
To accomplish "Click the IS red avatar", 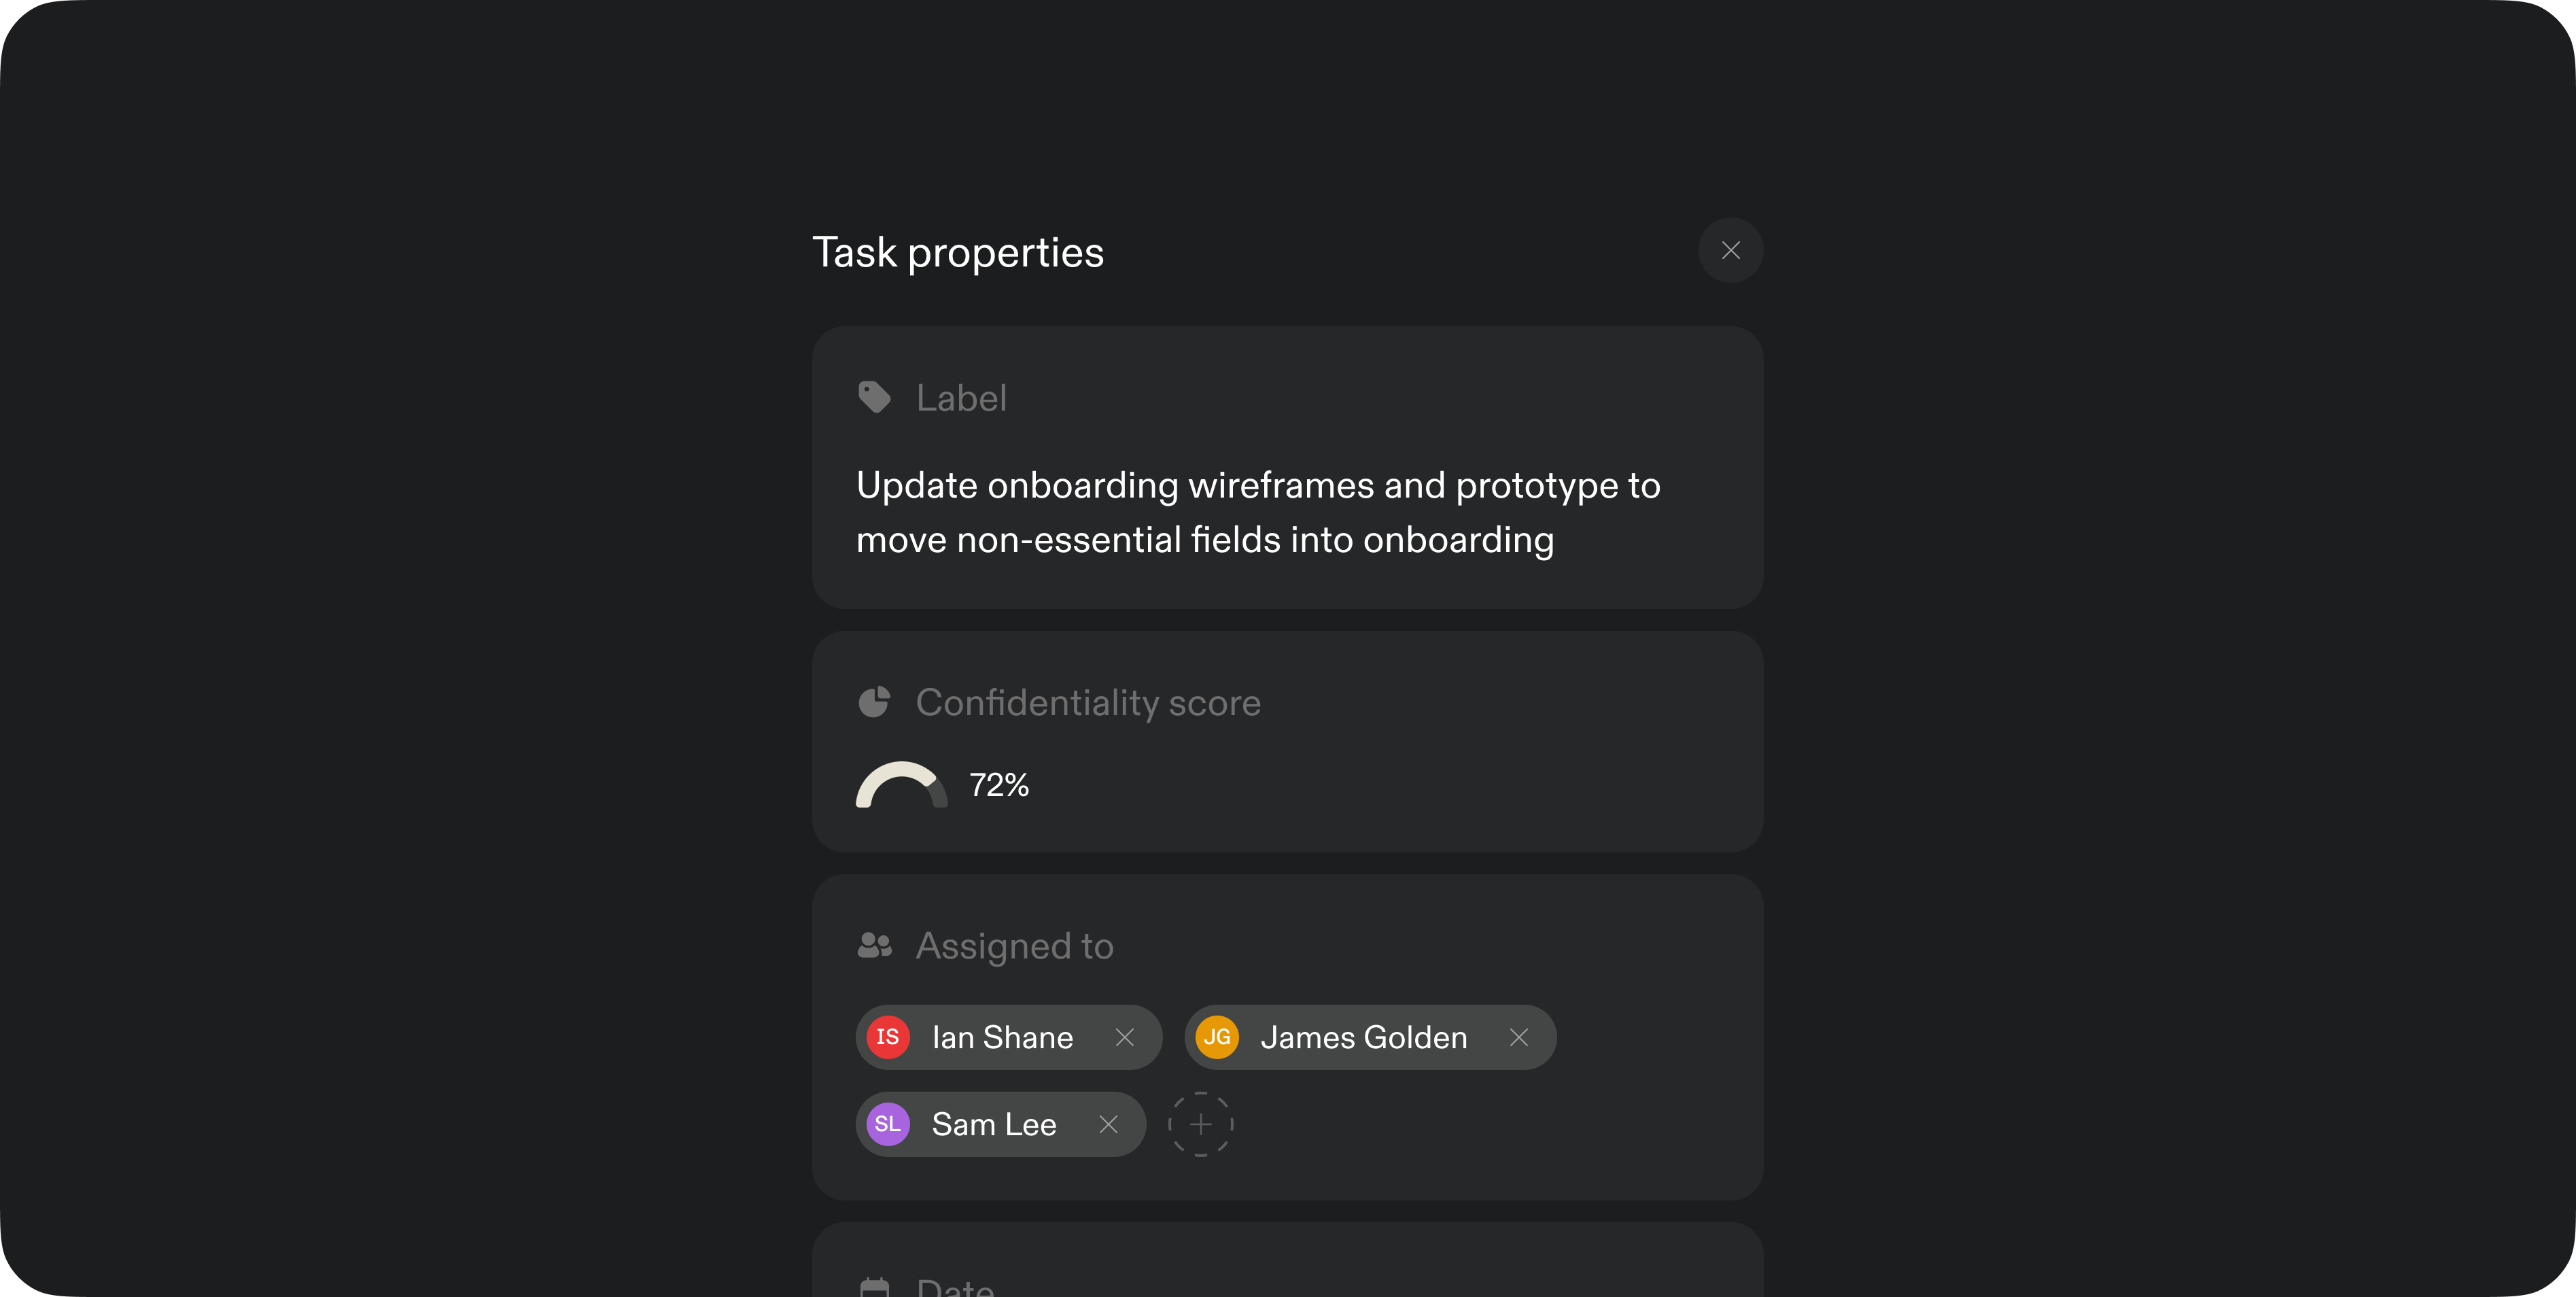I will click(x=887, y=1037).
